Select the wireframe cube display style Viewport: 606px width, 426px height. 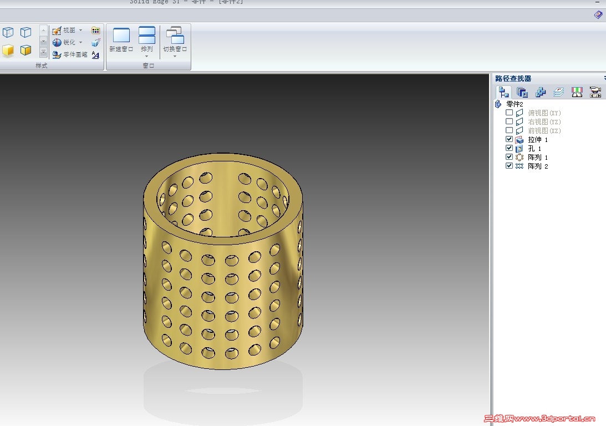point(8,32)
